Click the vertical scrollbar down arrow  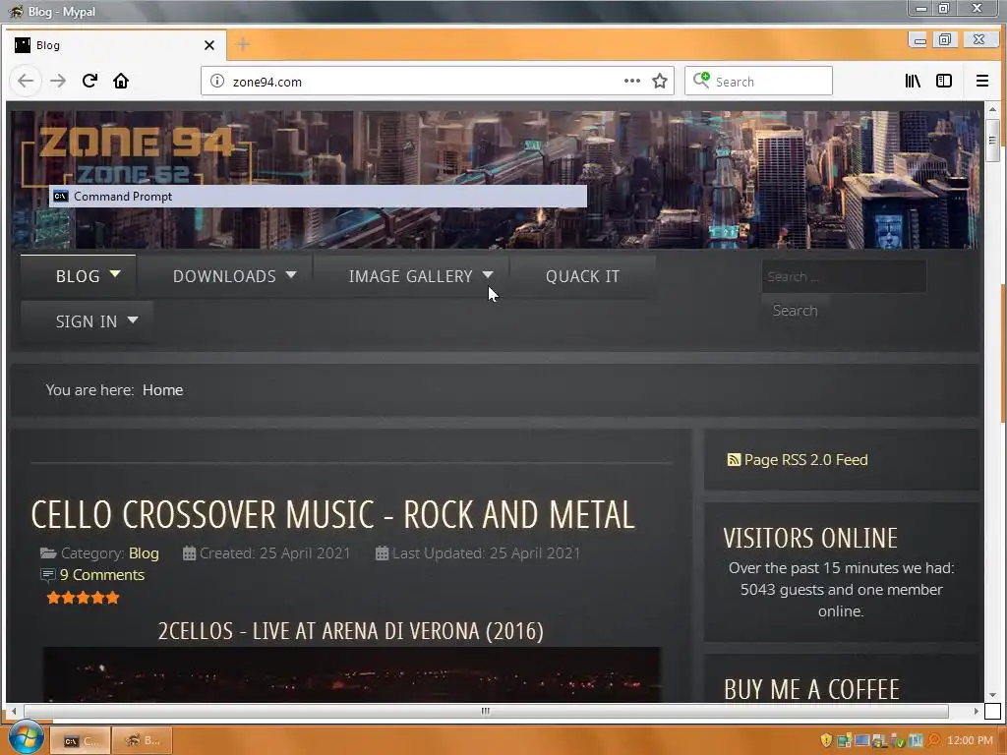coord(992,695)
